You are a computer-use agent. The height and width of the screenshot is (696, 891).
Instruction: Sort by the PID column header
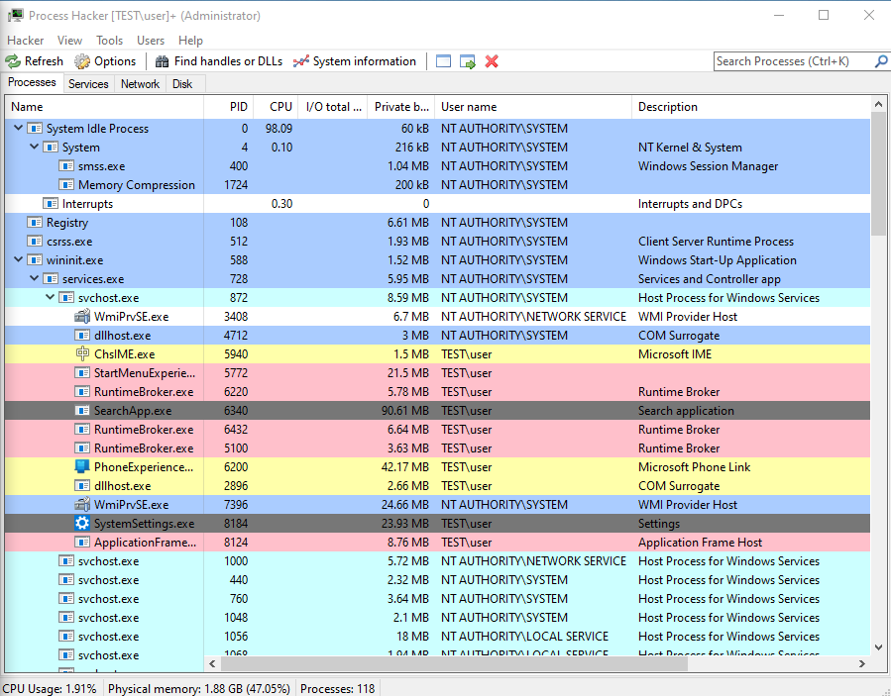coord(228,107)
